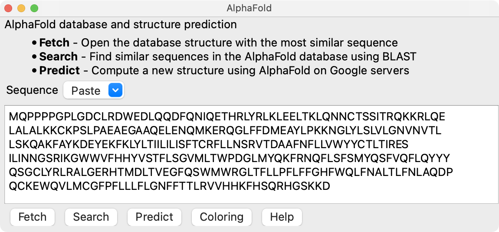Screen dimensions: 499x232
Task: Click the AlphaFold window title bar text
Action: click(249, 8)
